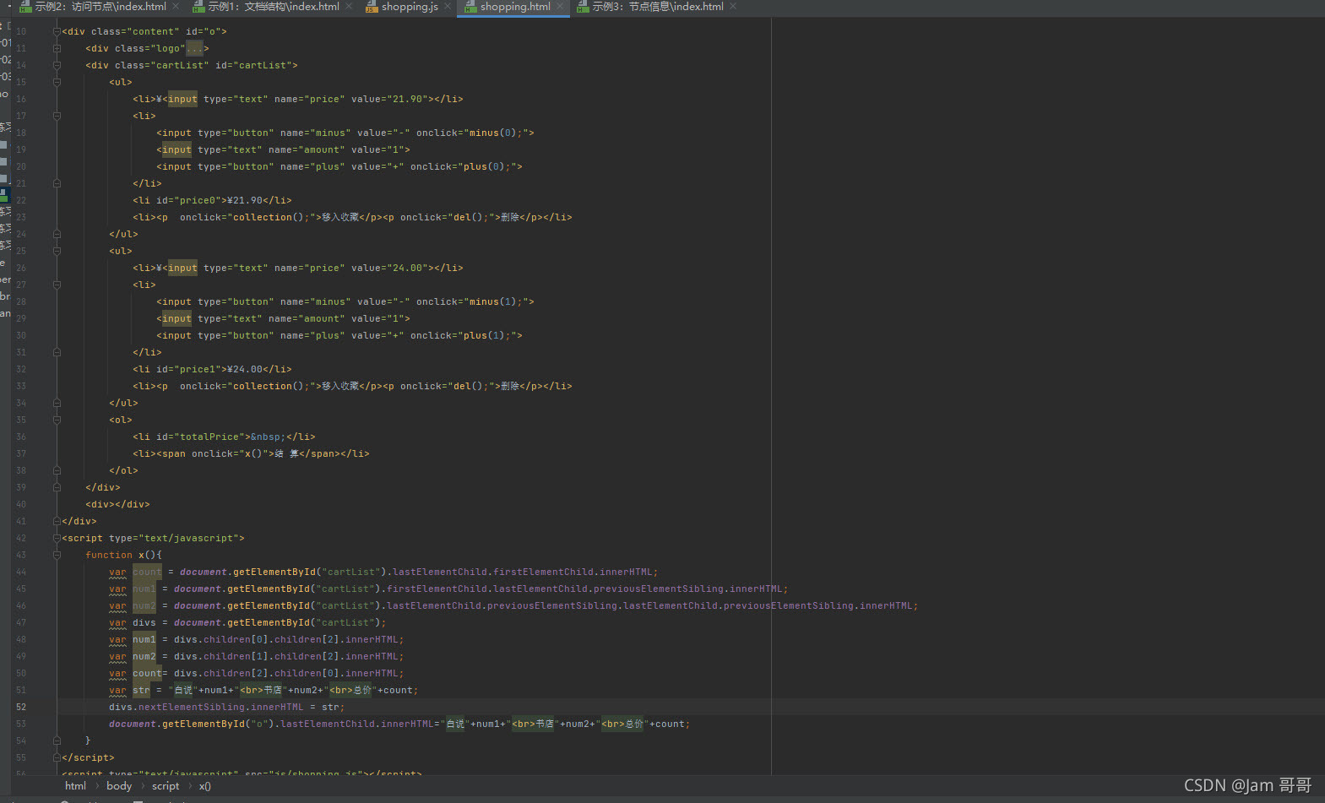Switch to the 示例3: 节点信息\index.html tab
Screen dimensions: 1325x803
tap(658, 7)
